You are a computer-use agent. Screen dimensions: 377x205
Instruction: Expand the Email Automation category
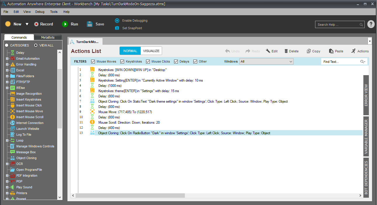coord(7,58)
